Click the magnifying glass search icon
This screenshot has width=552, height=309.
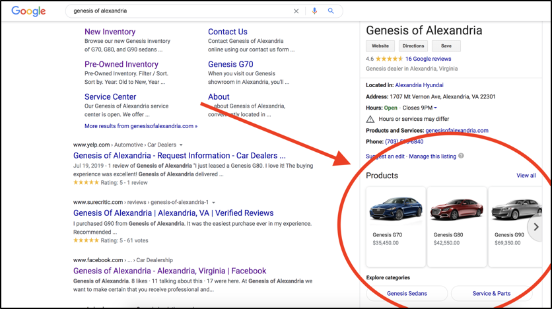pyautogui.click(x=331, y=11)
